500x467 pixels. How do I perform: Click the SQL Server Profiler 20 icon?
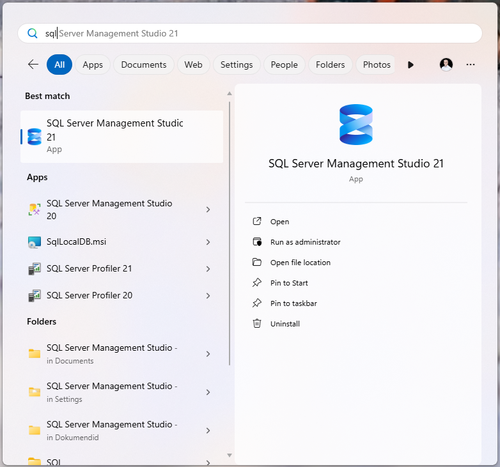click(x=35, y=296)
